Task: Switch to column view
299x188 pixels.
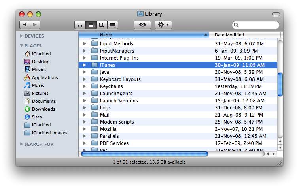Action: pyautogui.click(x=102, y=25)
